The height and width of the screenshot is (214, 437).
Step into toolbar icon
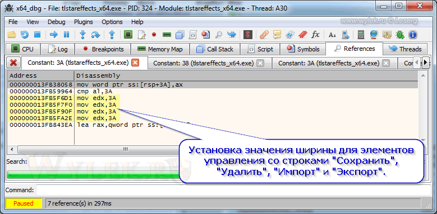point(82,35)
